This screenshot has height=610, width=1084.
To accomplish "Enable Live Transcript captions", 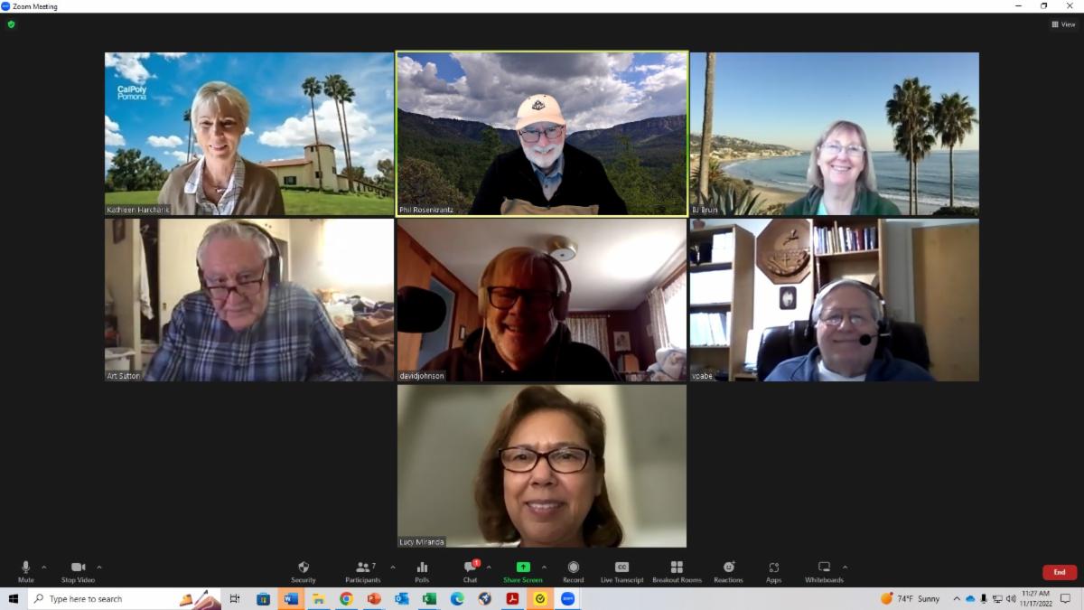I will coord(621,569).
